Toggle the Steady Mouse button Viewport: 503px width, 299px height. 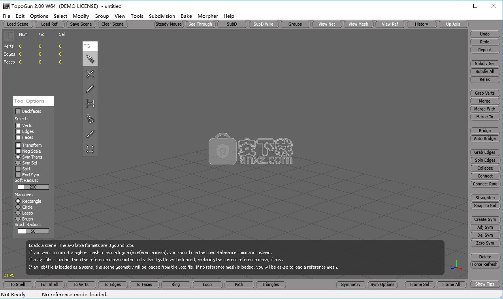pyautogui.click(x=169, y=24)
